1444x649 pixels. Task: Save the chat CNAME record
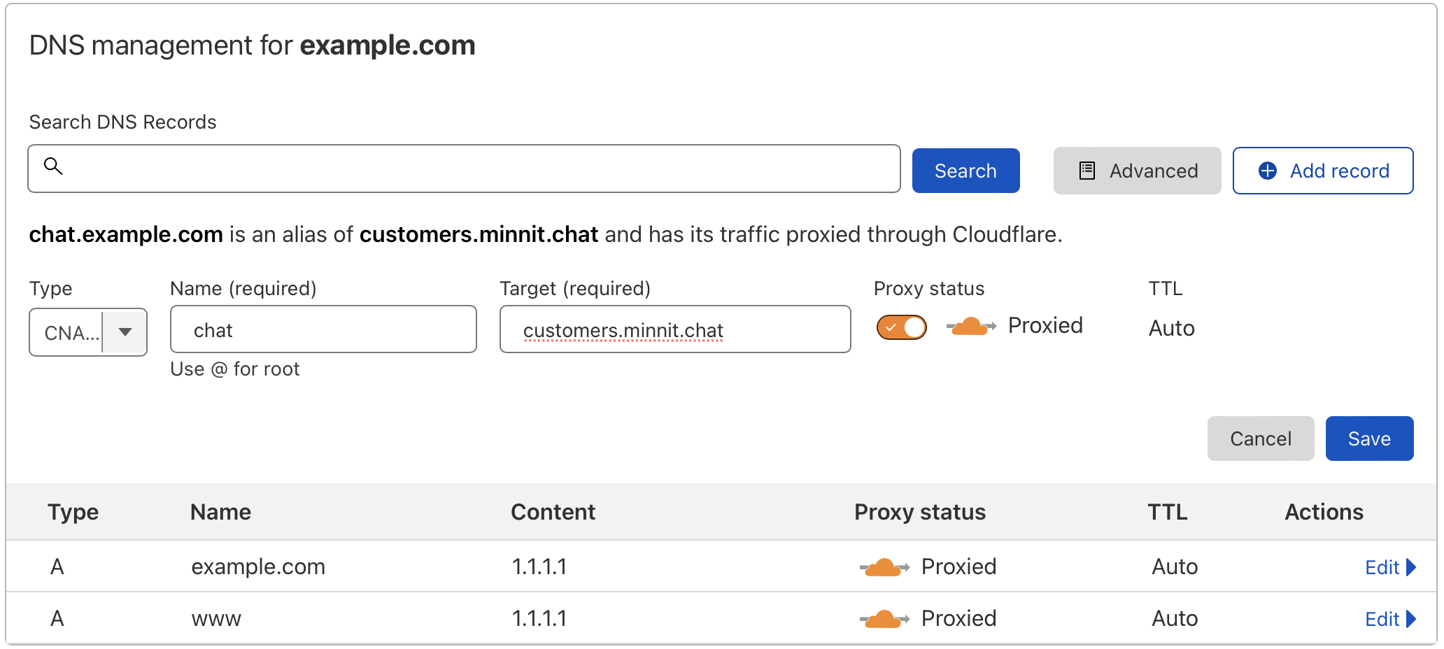[x=1368, y=438]
